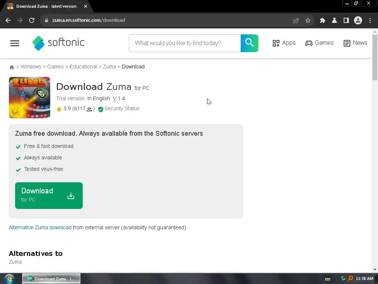Click the Security Status shield

click(101, 109)
